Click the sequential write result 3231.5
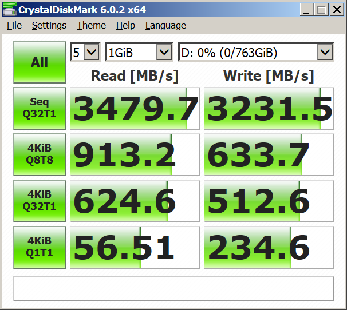347x310 pixels. 269,108
